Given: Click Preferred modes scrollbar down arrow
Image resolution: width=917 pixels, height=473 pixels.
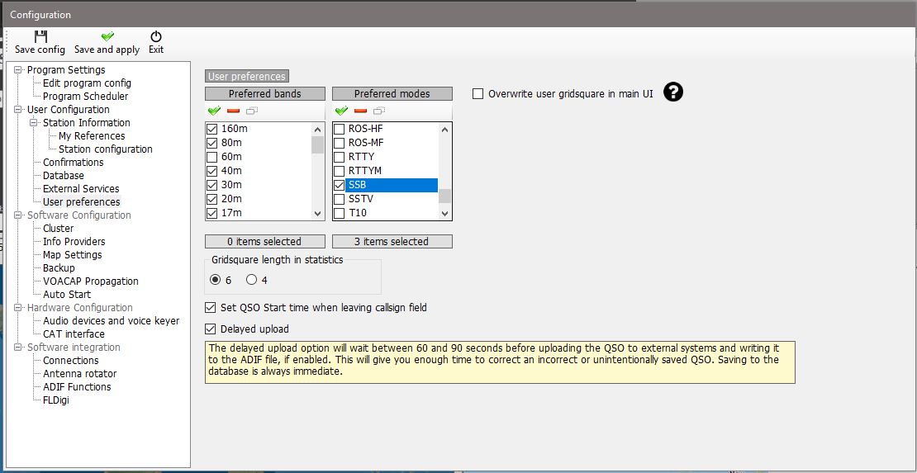Looking at the screenshot, I should 445,214.
